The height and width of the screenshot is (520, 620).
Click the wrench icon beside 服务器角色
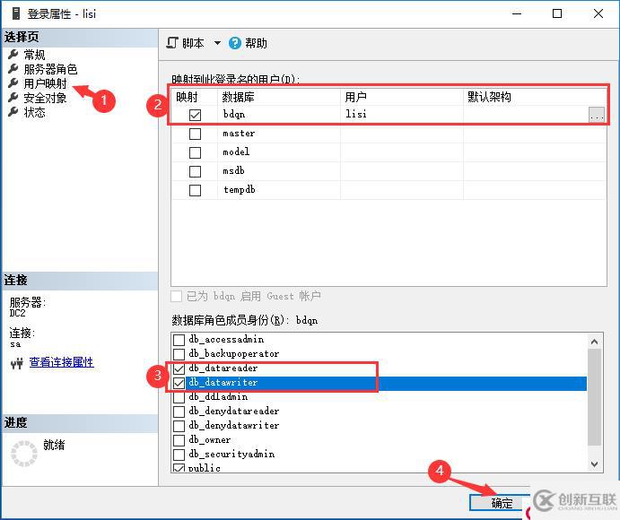tap(13, 69)
